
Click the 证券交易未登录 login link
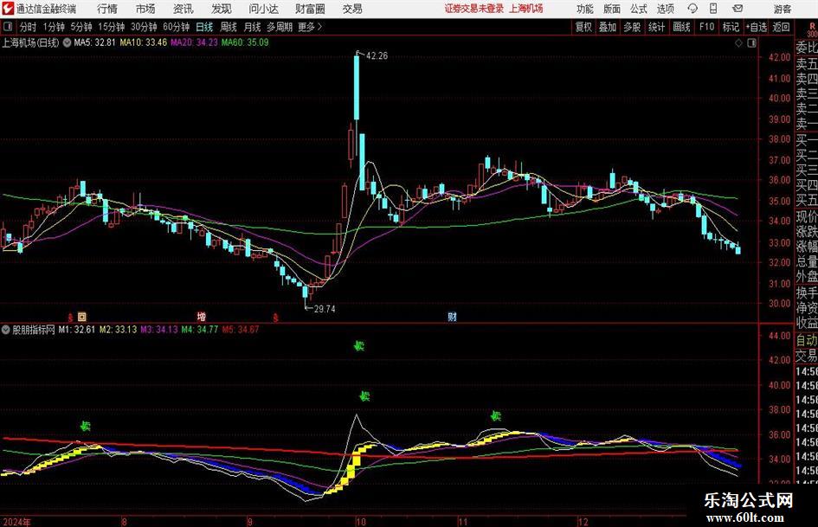[x=474, y=9]
